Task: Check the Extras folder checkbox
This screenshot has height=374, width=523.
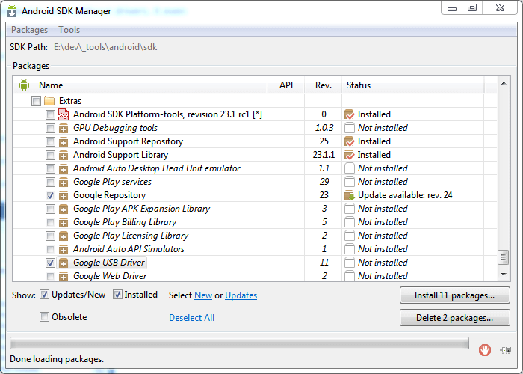Action: [x=36, y=101]
